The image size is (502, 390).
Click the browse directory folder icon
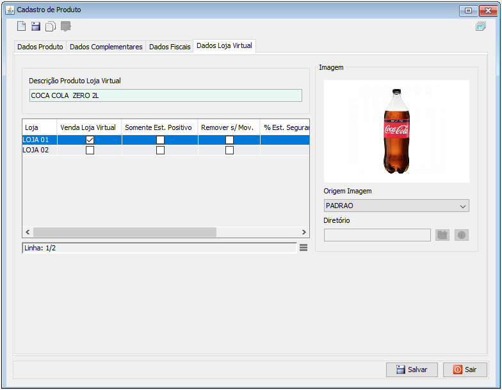click(x=442, y=235)
